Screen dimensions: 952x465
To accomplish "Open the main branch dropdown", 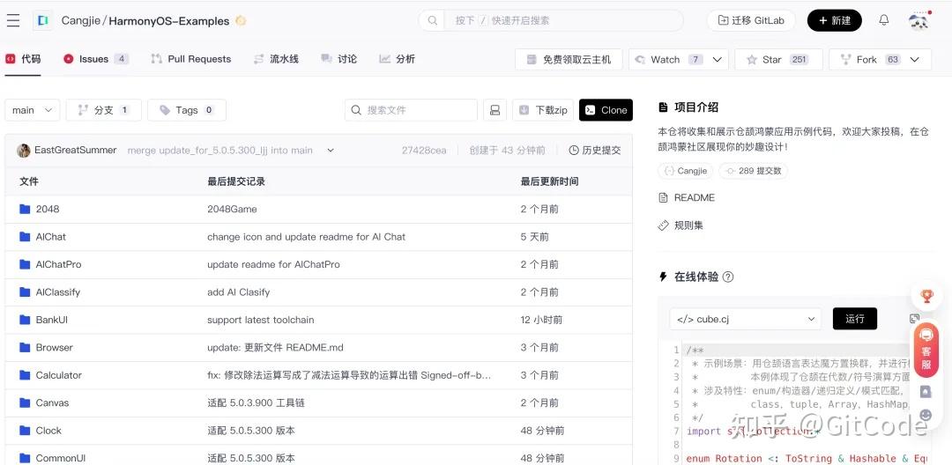I will [33, 110].
